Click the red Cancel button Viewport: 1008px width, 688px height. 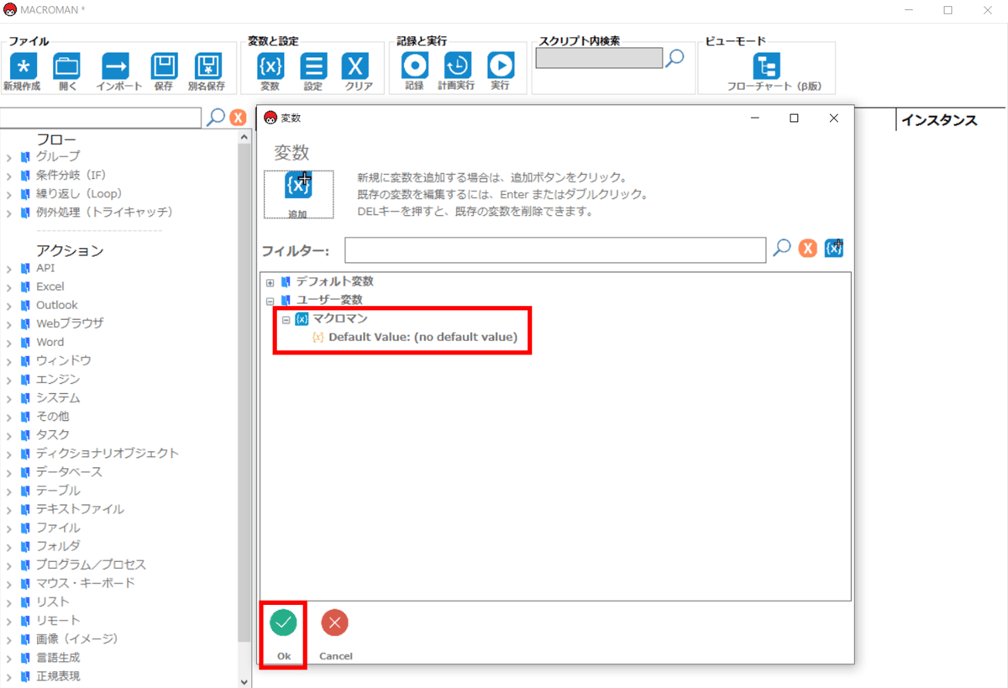coord(335,622)
